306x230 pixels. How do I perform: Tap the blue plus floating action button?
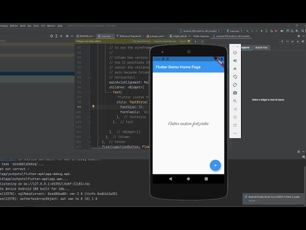(215, 165)
